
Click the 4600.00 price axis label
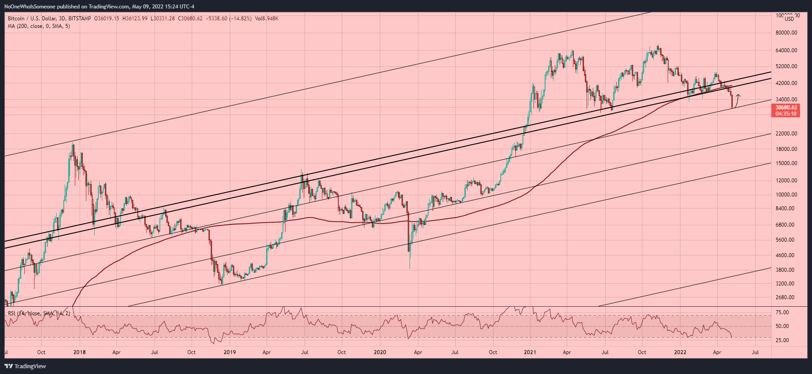coord(785,255)
